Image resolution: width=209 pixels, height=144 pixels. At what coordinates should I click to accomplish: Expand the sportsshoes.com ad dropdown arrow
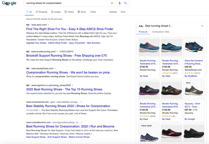tap(55, 68)
